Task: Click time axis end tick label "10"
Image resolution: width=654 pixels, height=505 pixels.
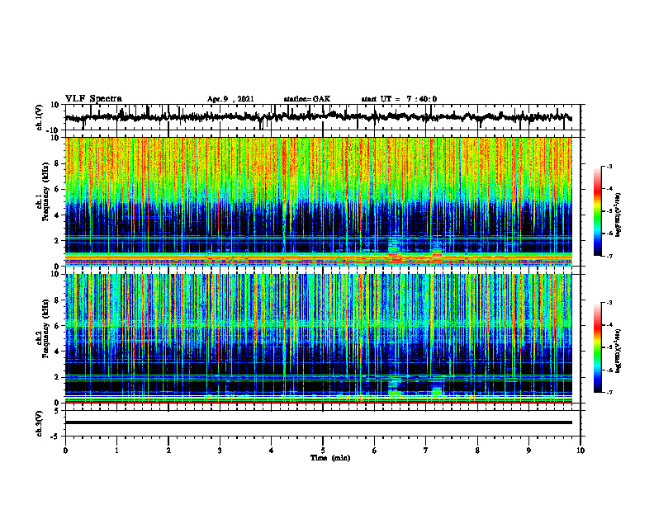Action: click(581, 451)
